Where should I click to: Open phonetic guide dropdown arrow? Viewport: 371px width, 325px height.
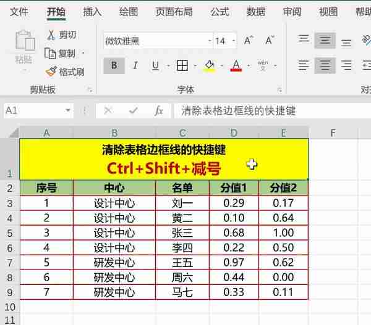coord(275,65)
